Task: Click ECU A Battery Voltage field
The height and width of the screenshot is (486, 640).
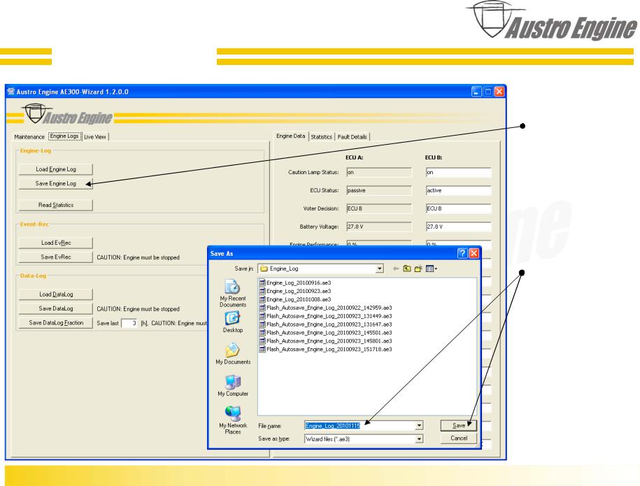Action: (379, 227)
